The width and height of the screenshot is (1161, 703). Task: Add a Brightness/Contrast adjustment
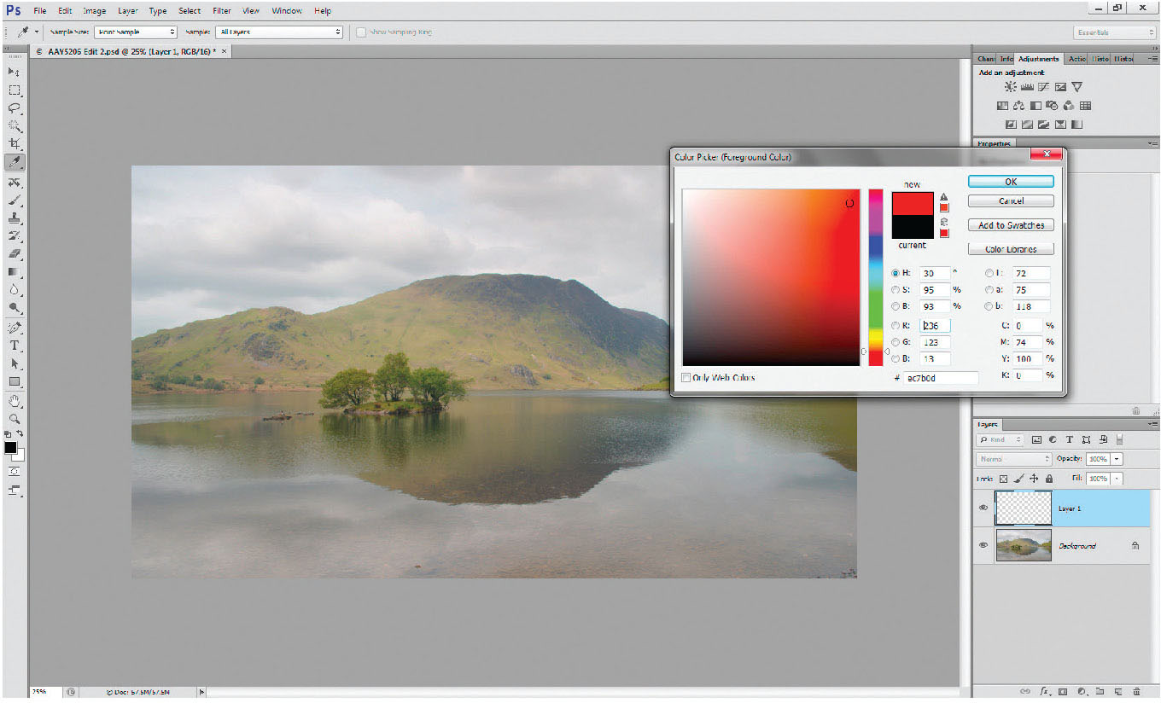point(1011,87)
